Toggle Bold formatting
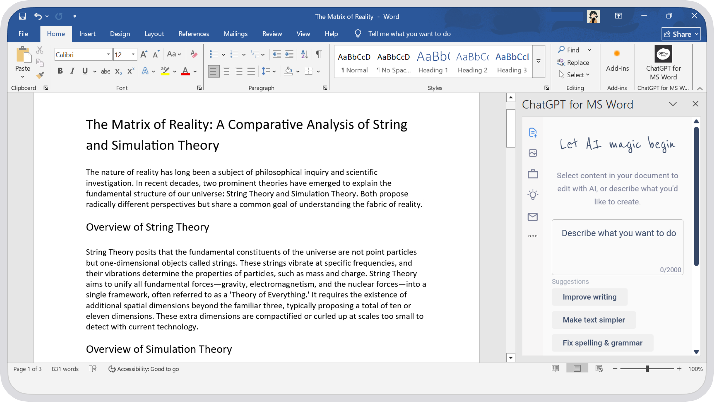 coord(60,71)
